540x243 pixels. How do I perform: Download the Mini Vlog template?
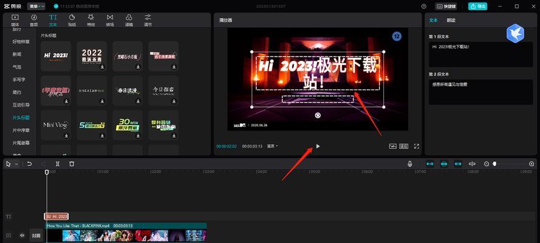(66, 135)
